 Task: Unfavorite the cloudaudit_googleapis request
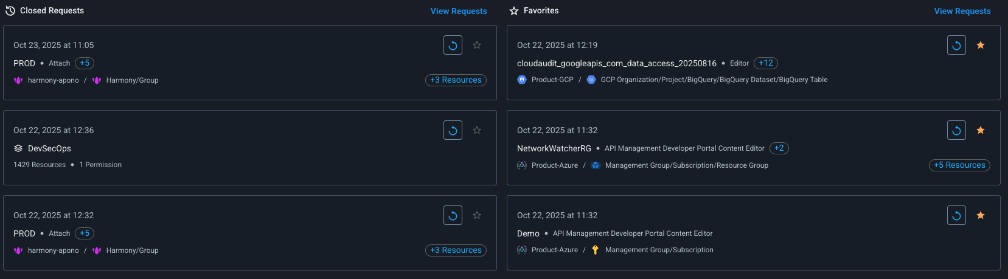coord(981,45)
